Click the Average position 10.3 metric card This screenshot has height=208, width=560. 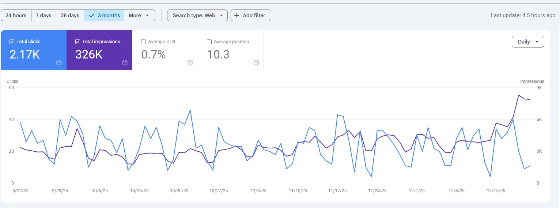(x=231, y=50)
